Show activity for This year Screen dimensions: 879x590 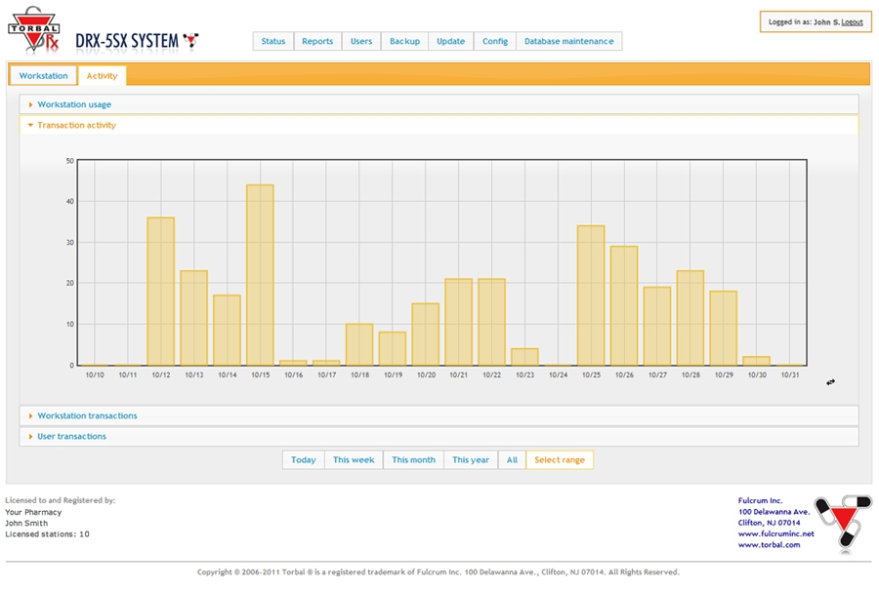tap(471, 459)
